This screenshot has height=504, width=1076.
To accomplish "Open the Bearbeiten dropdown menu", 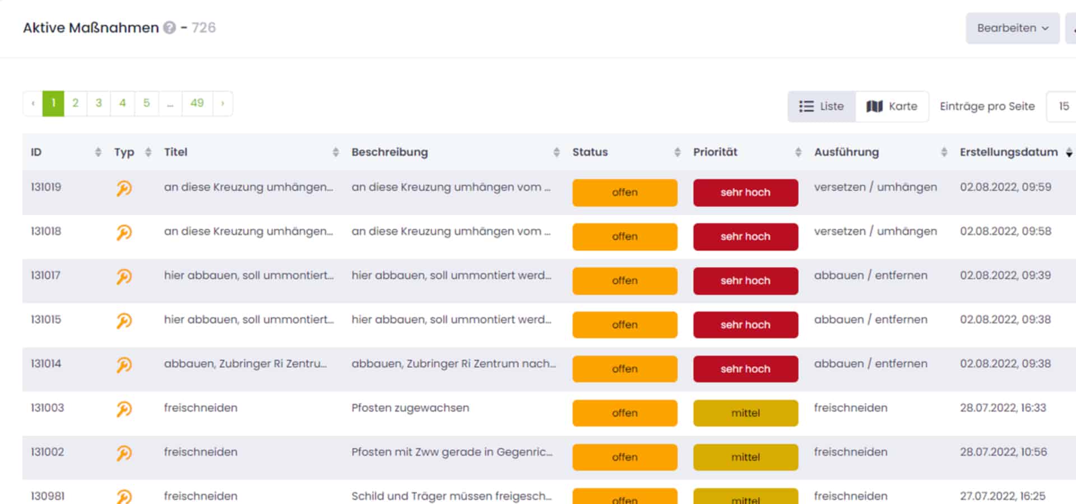I will [x=1012, y=28].
